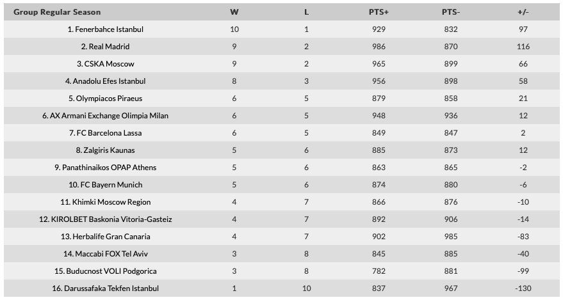The width and height of the screenshot is (563, 300).
Task: Click FC Barcelona Lassa team name
Action: click(110, 133)
